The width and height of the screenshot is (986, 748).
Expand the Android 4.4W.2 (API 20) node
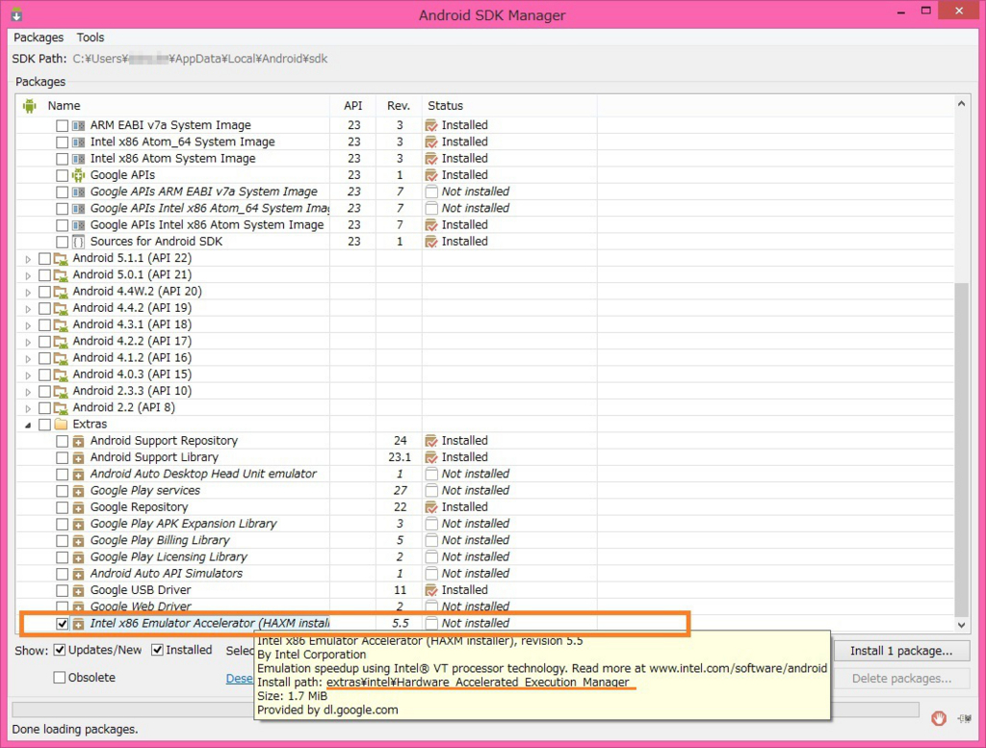pyautogui.click(x=28, y=293)
